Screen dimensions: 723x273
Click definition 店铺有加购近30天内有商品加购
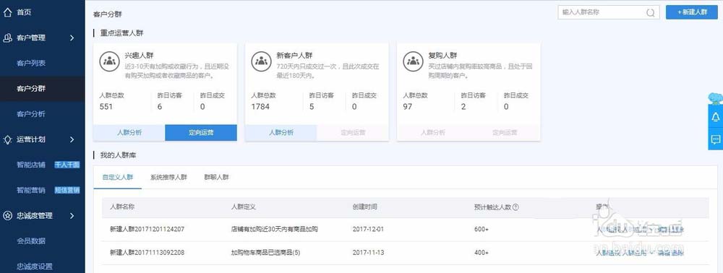click(274, 229)
